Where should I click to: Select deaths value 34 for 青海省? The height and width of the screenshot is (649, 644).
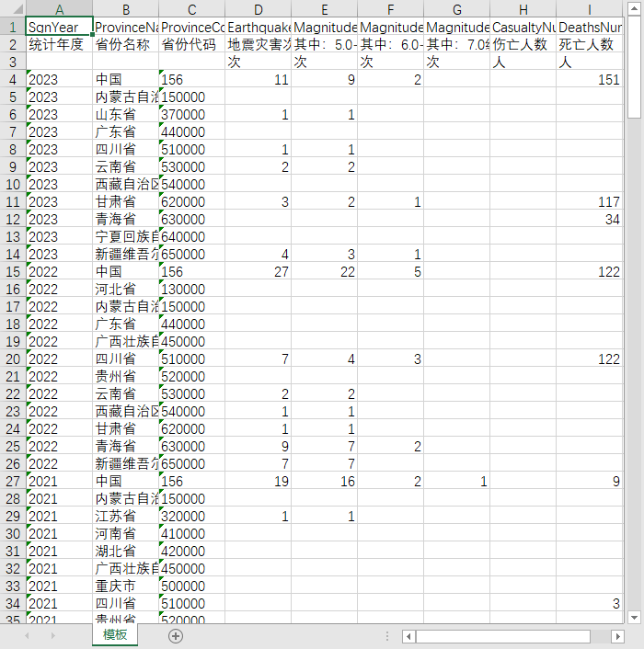pyautogui.click(x=590, y=219)
